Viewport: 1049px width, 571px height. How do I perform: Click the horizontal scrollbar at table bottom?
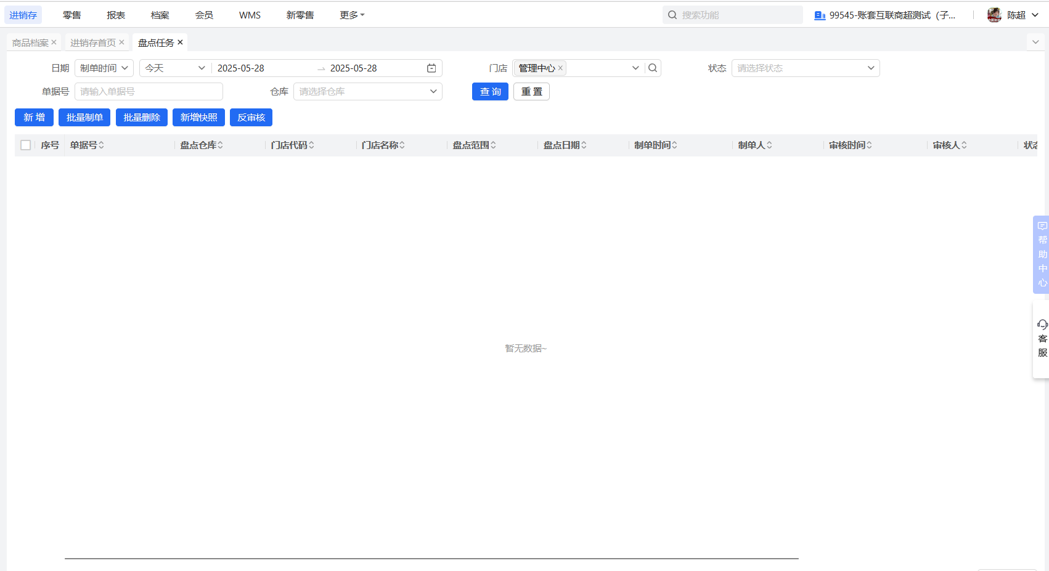tap(431, 559)
